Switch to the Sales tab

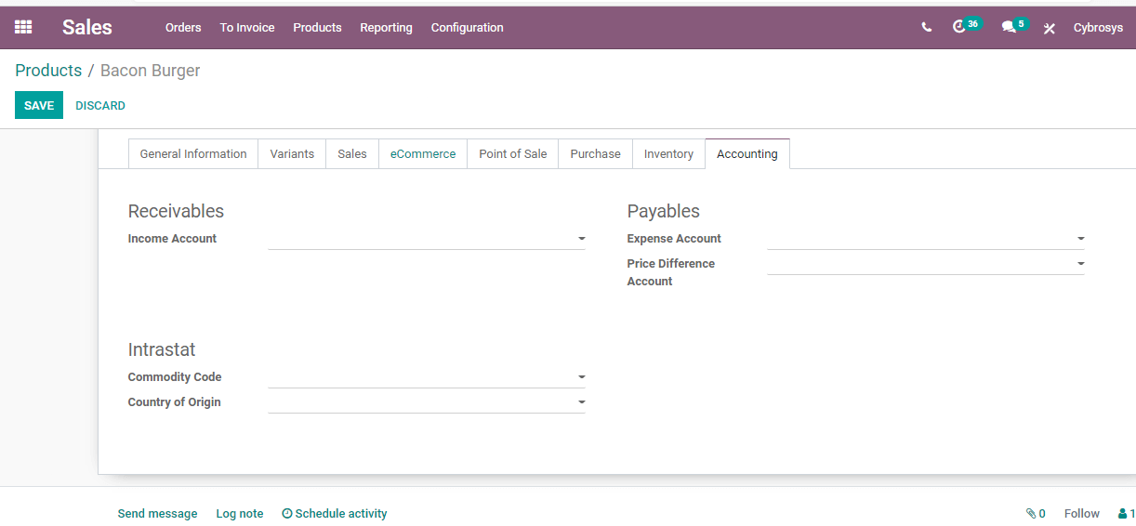tap(352, 154)
